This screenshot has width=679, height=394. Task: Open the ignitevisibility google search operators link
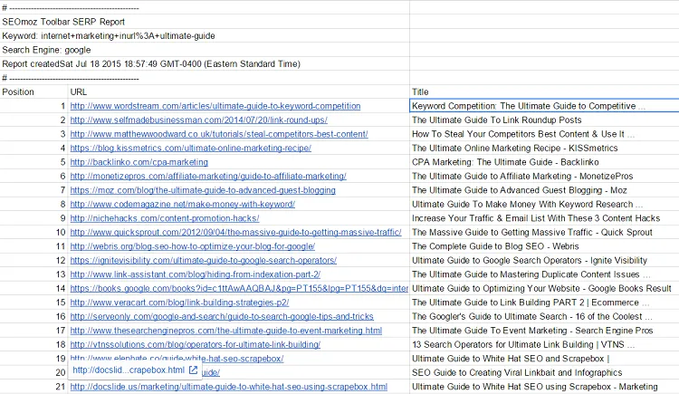tap(203, 261)
